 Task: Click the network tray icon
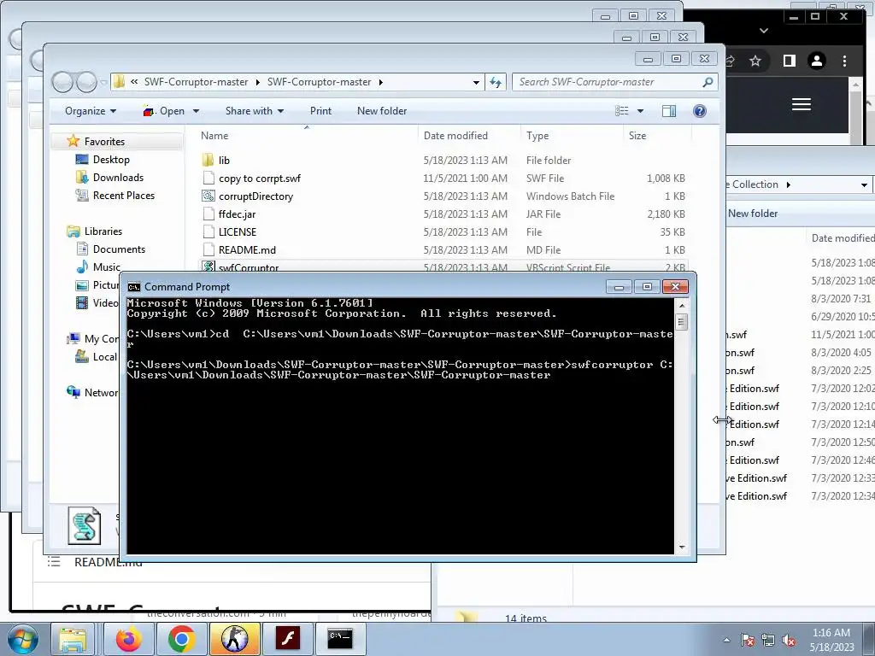click(768, 641)
